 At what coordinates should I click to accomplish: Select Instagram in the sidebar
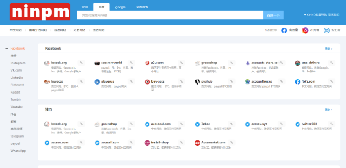tap(18, 63)
